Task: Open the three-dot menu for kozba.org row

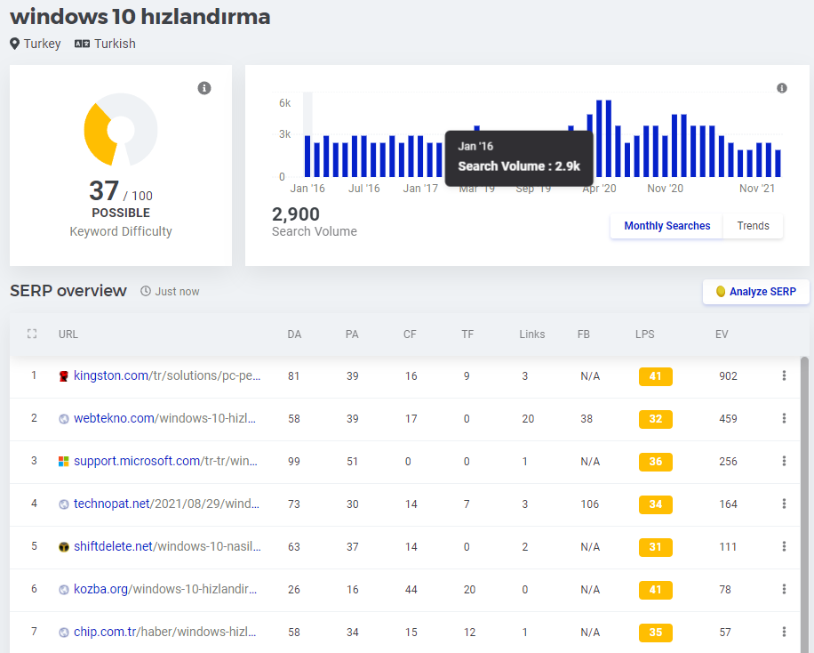Action: coord(784,589)
